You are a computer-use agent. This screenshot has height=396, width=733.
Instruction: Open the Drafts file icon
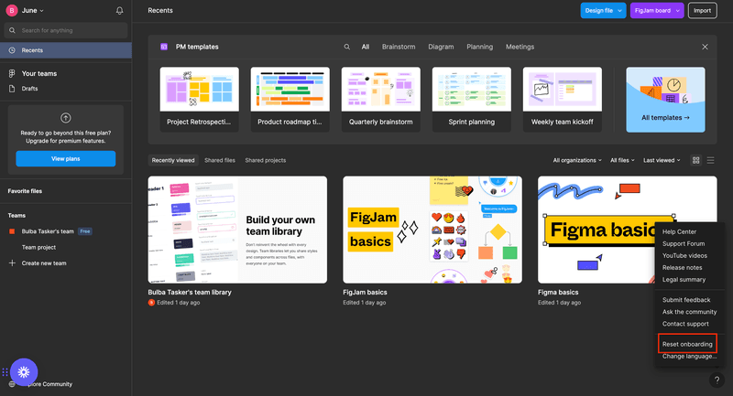coord(11,89)
